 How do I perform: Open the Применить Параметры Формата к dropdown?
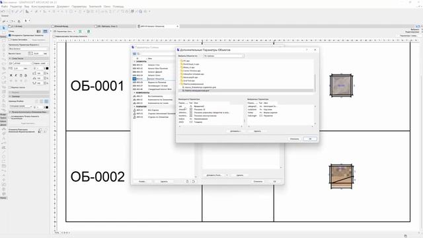(28, 49)
